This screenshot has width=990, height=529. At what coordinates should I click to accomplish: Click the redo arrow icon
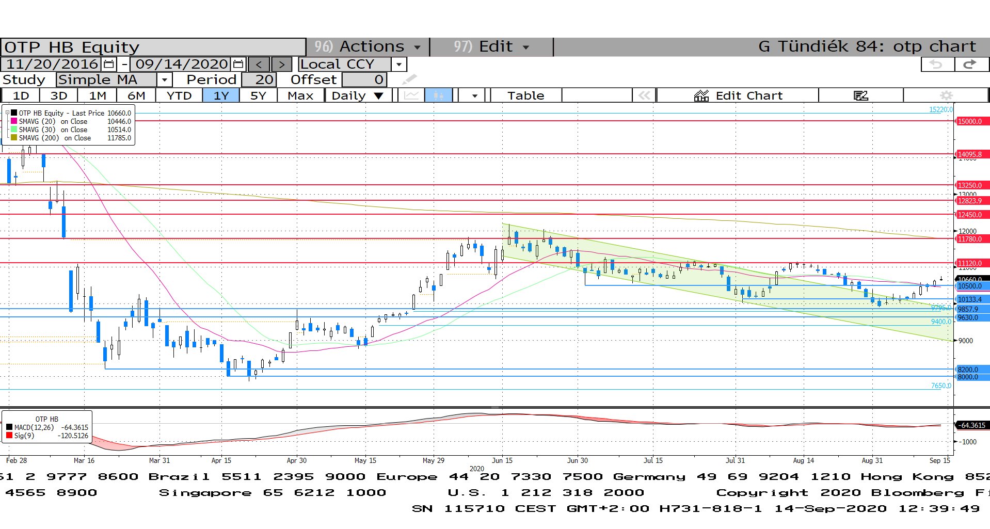[971, 65]
